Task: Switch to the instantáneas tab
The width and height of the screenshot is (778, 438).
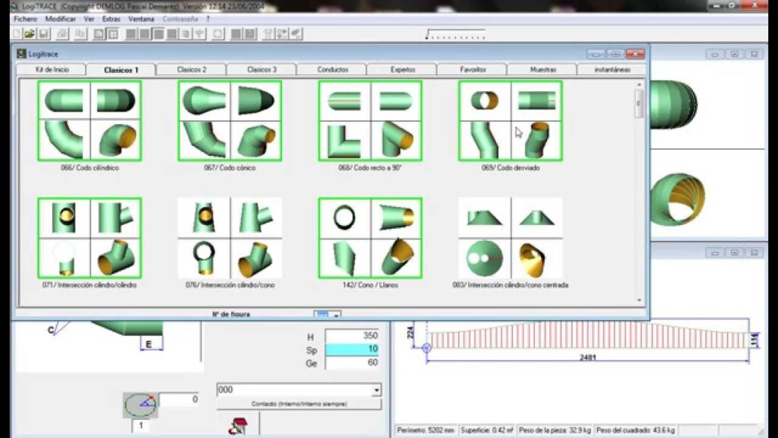Action: pos(612,69)
